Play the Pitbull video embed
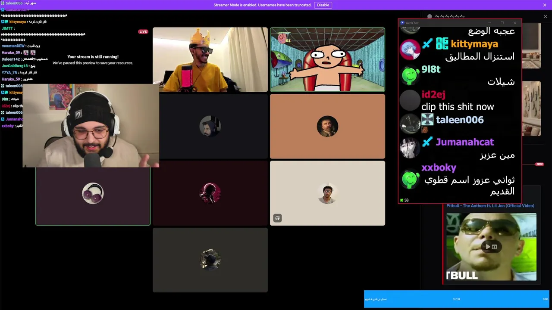 tap(488, 247)
